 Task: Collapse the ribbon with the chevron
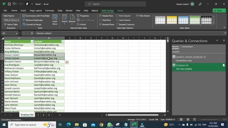224,27
